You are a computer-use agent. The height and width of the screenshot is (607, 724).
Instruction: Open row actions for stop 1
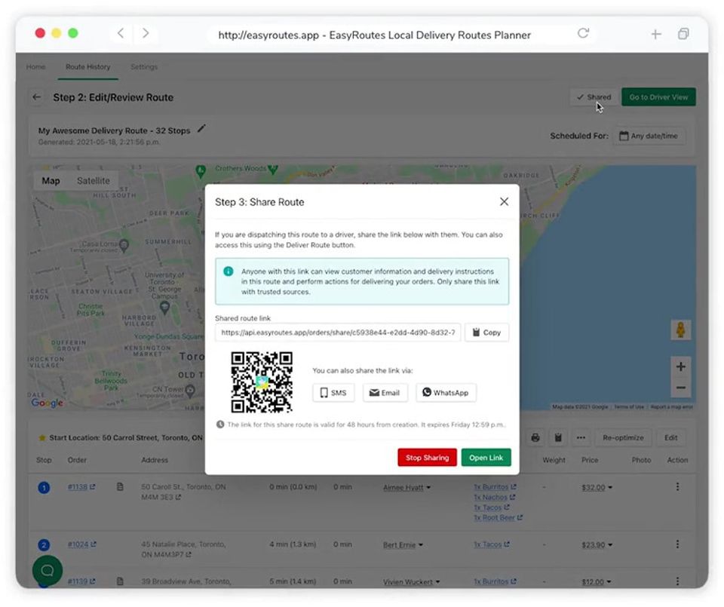tap(677, 486)
